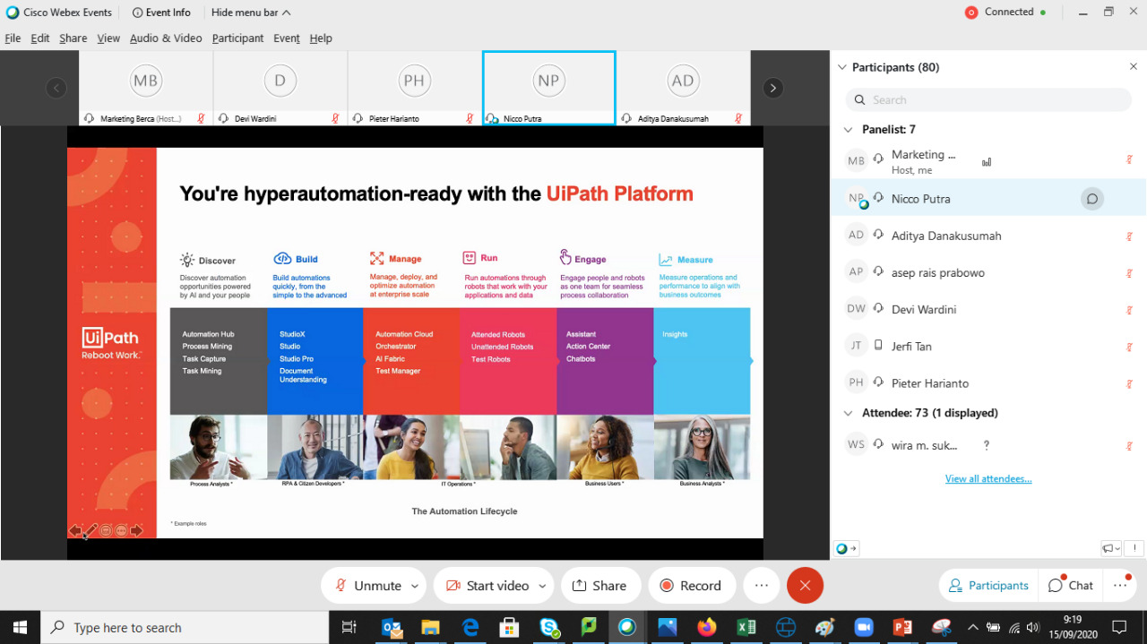Click the chat bubble icon beside Nicco Putra
The height and width of the screenshot is (644, 1147).
[x=1091, y=199]
